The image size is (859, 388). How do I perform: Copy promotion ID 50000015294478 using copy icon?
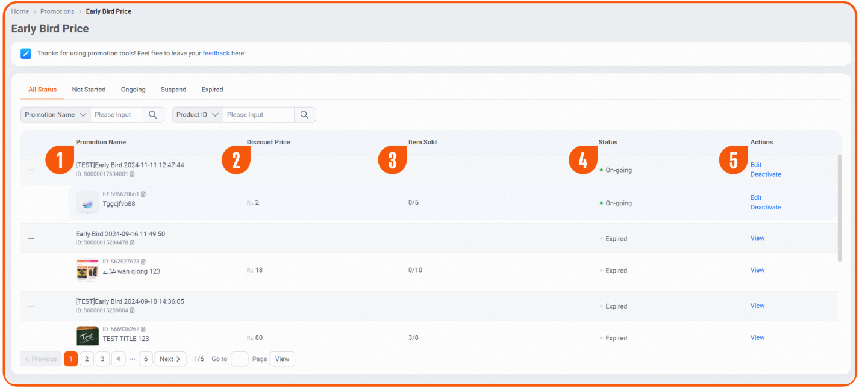click(x=133, y=243)
